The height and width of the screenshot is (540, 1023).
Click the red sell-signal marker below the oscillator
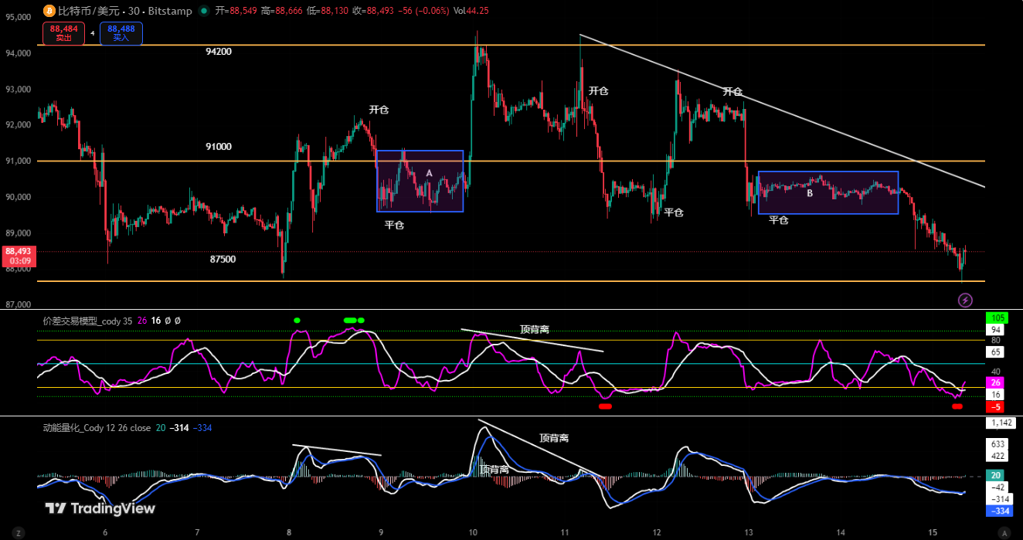(605, 406)
